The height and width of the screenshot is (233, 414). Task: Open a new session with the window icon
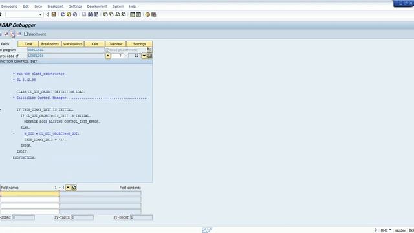pos(133,14)
